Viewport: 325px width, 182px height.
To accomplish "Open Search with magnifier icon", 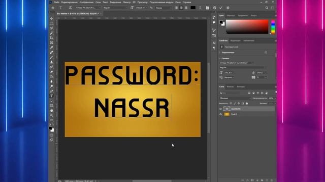I will [267, 8].
